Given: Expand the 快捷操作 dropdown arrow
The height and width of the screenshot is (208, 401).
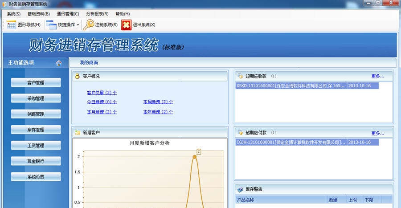Looking at the screenshot, I should pyautogui.click(x=78, y=25).
